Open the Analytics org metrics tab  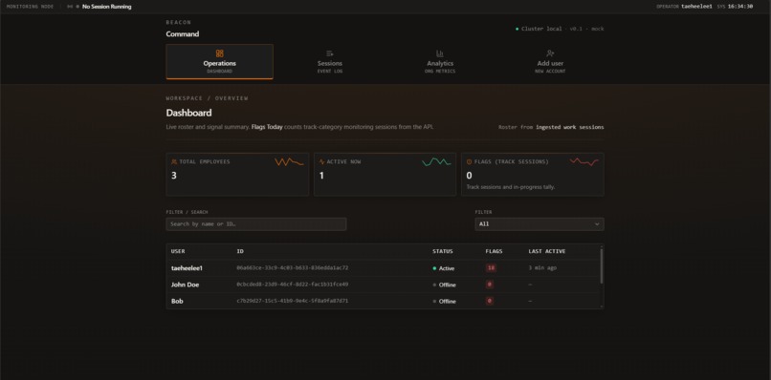click(440, 61)
